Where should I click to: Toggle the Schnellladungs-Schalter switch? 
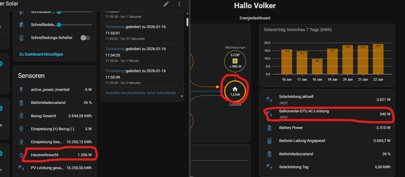point(85,38)
